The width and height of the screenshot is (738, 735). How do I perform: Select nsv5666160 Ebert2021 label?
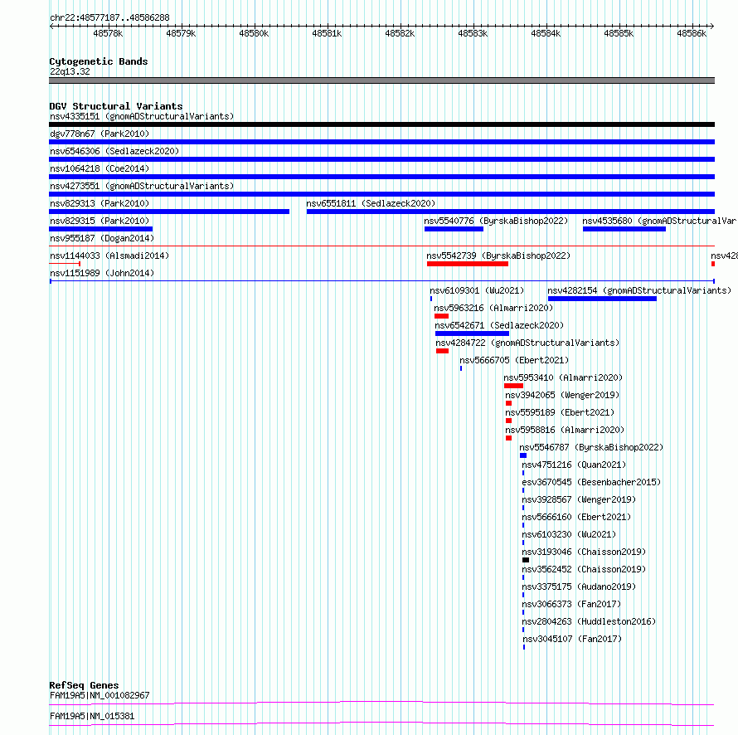tap(576, 517)
